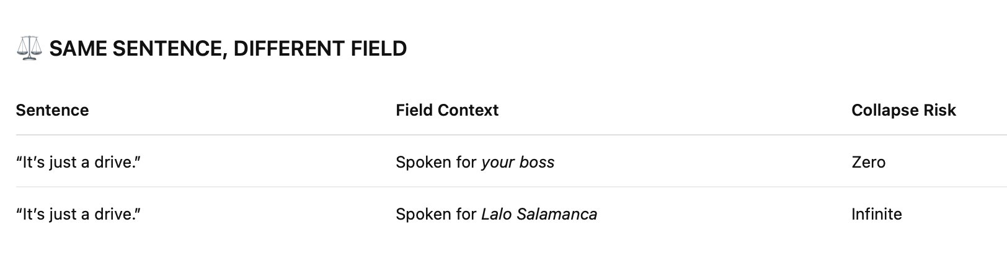
Task: Click the "Zero" collapse risk value
Action: pyautogui.click(x=868, y=163)
